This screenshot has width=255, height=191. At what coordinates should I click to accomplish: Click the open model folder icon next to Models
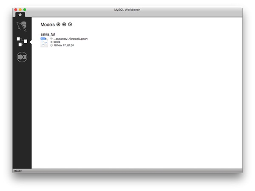coord(64,24)
